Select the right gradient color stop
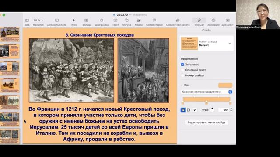Image resolution: width=280 pixels, height=157 pixels. click(x=230, y=103)
